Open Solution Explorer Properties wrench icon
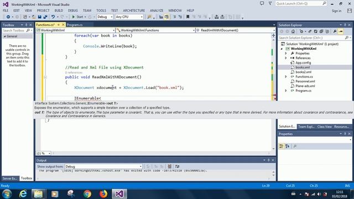This screenshot has height=199, width=354. click(x=335, y=32)
